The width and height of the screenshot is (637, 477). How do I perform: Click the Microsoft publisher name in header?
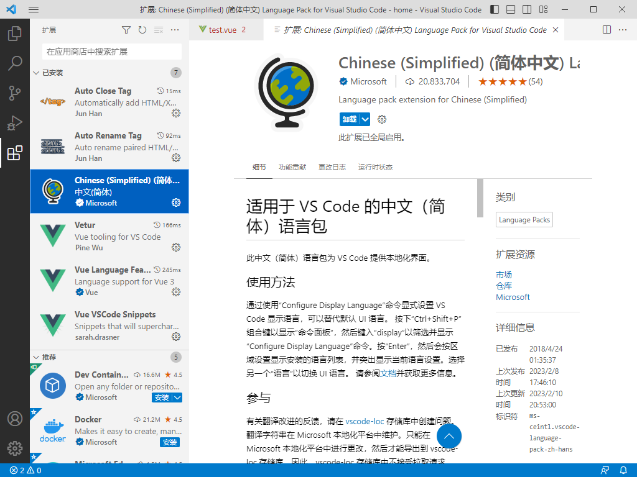point(368,81)
